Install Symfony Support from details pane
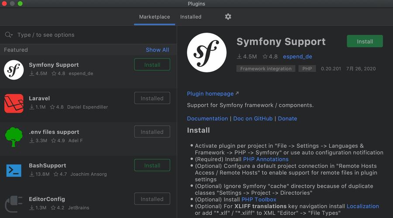This screenshot has width=393, height=218. [365, 41]
